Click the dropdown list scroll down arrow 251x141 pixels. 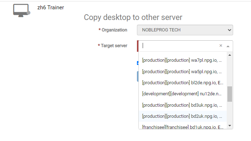pyautogui.click(x=230, y=126)
